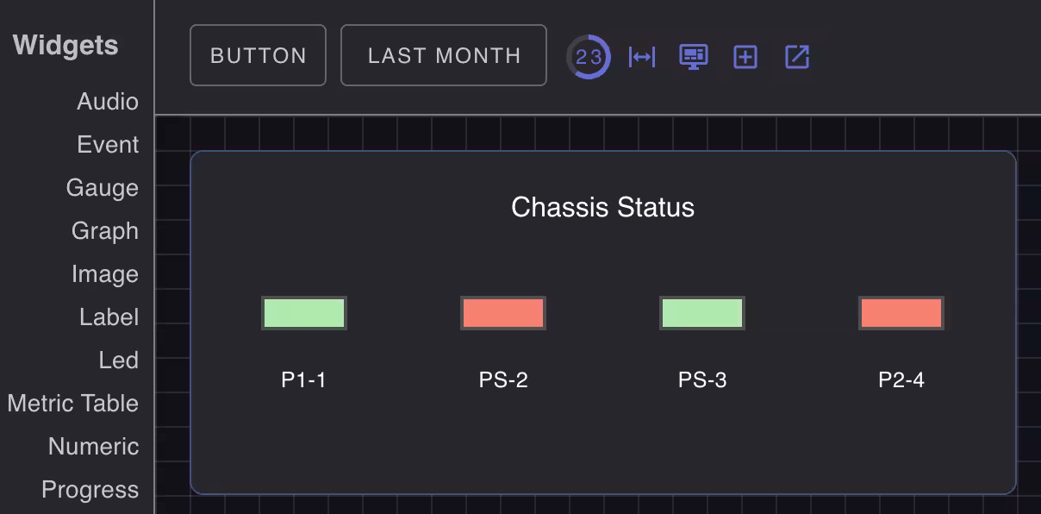This screenshot has width=1041, height=514.
Task: Open the LAST MONTH time range selector
Action: (x=444, y=56)
